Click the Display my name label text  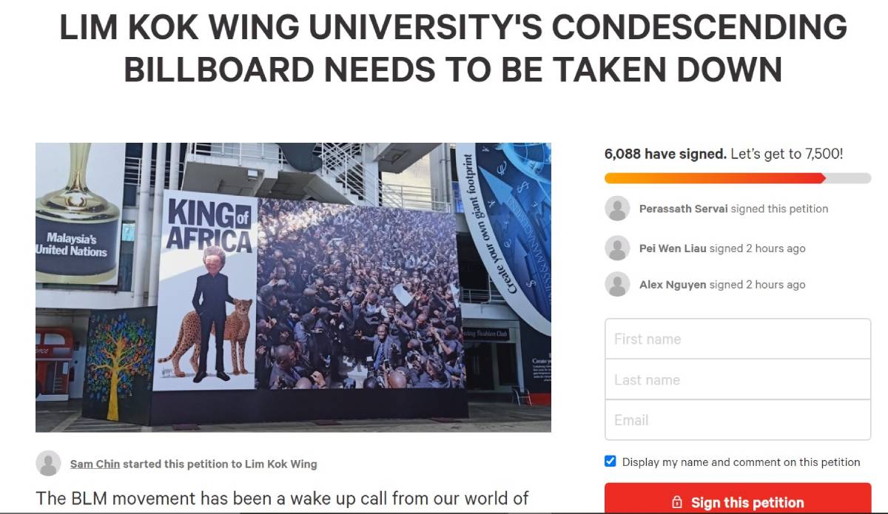click(x=741, y=462)
